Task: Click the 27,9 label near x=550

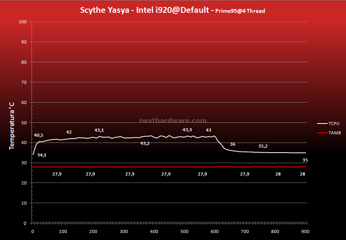Action: [202, 174]
